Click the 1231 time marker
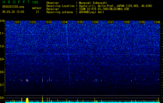The height and width of the screenshot is (103, 163). click(17, 22)
